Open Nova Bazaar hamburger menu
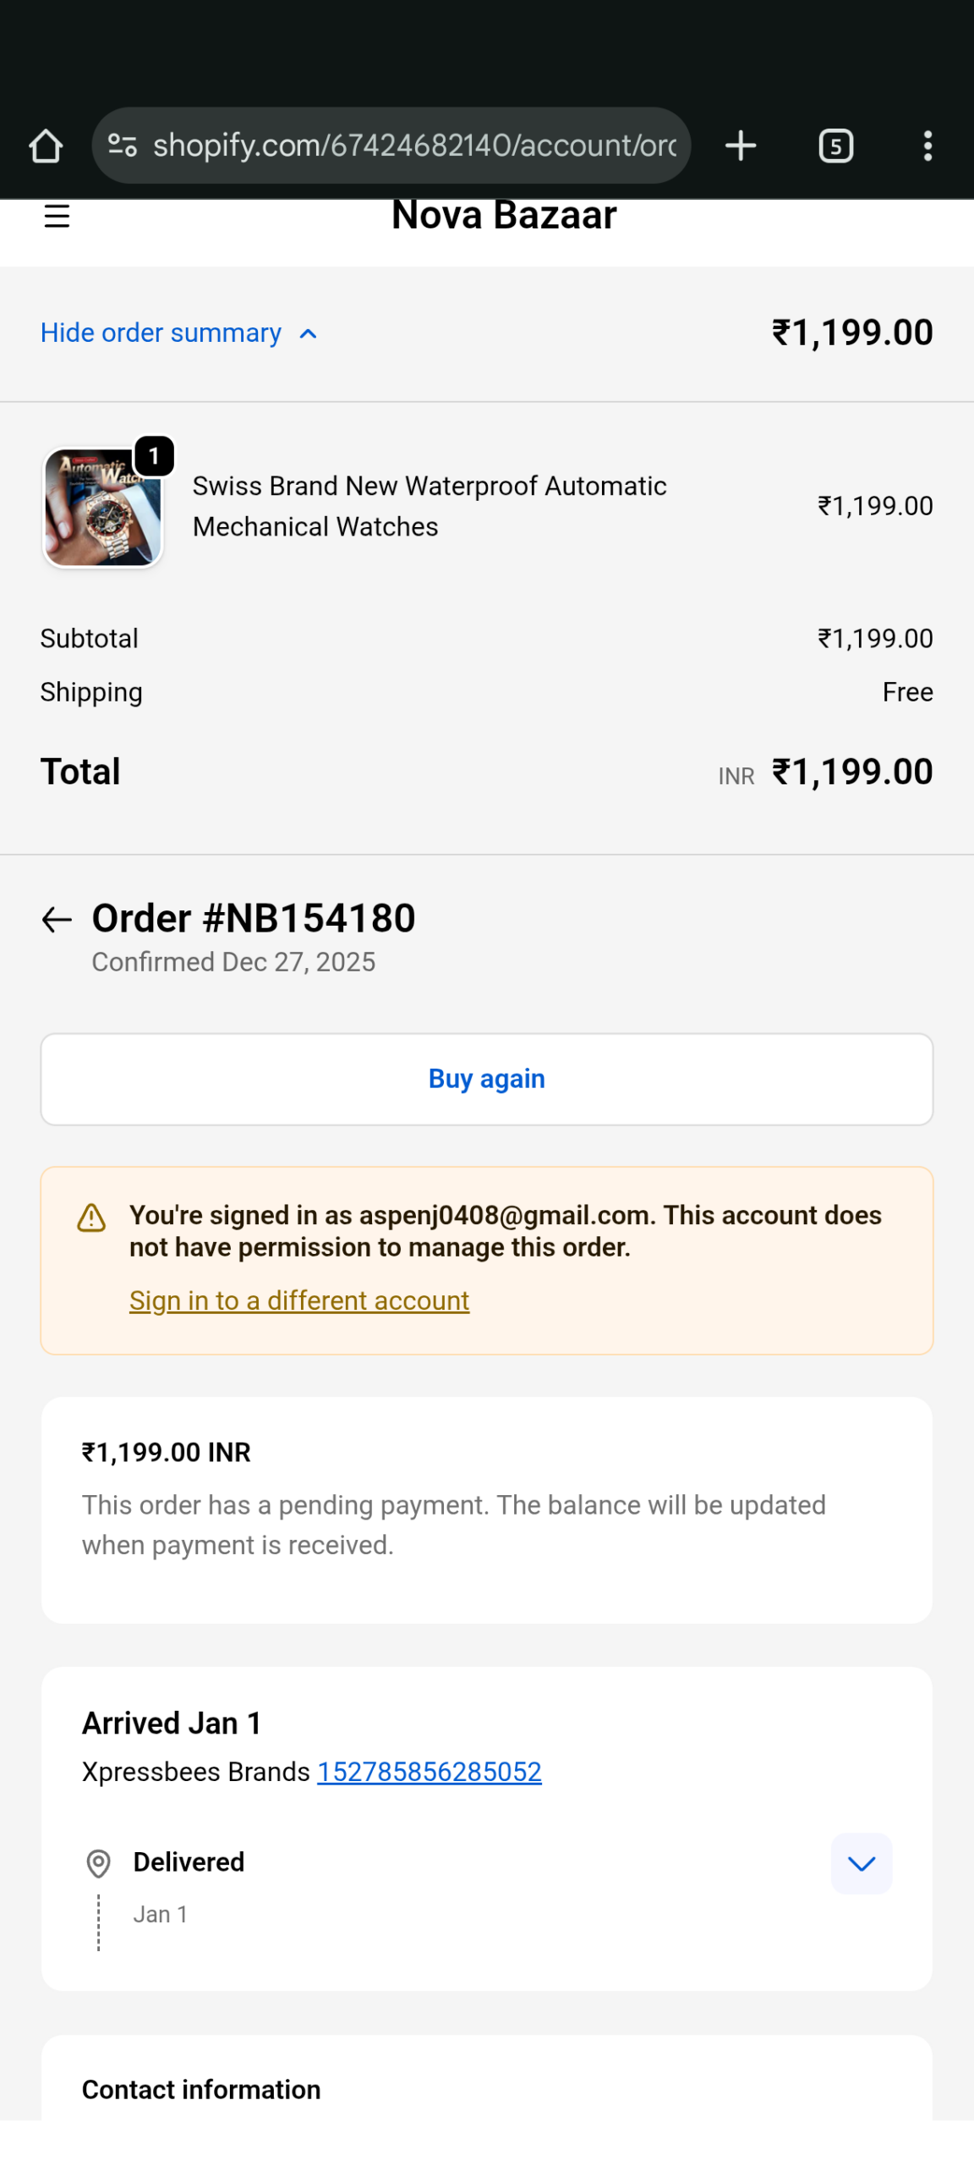The width and height of the screenshot is (974, 2166). tap(57, 217)
